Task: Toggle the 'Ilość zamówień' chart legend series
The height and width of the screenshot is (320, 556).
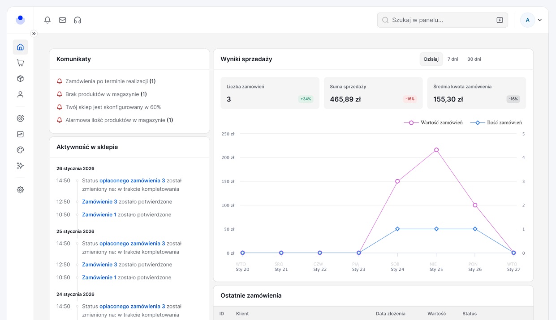Action: [496, 122]
